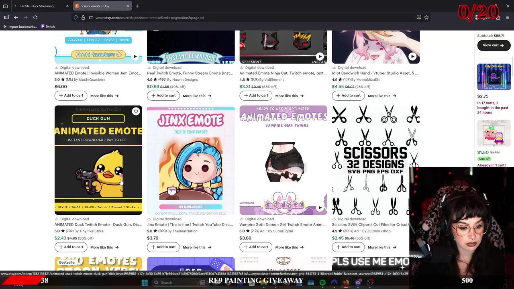Add the Scissors SVG clipart to cart
Image resolution: width=514 pixels, height=289 pixels.
348,247
